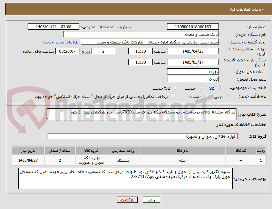The width and height of the screenshot is (272, 209).
Task: Click the resize handle of buyer notes box
Action: click(20, 188)
